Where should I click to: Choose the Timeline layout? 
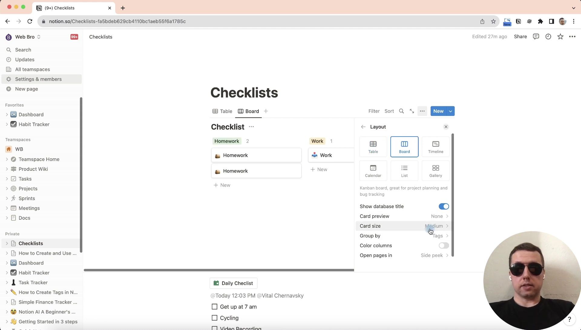click(435, 147)
